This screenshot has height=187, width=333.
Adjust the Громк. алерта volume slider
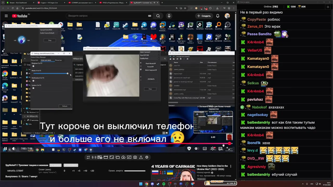click(135, 171)
